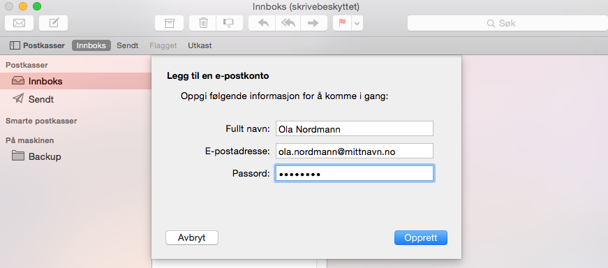Focus the Fullt navn field
Image resolution: width=608 pixels, height=268 pixels.
pos(354,128)
